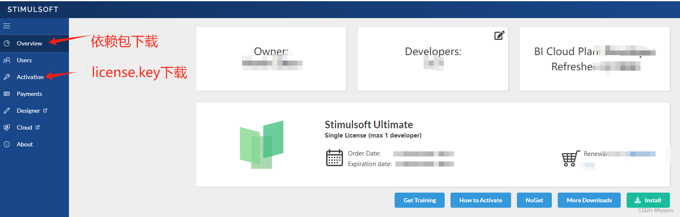Select the Owner card
The width and height of the screenshot is (680, 217).
(271, 59)
